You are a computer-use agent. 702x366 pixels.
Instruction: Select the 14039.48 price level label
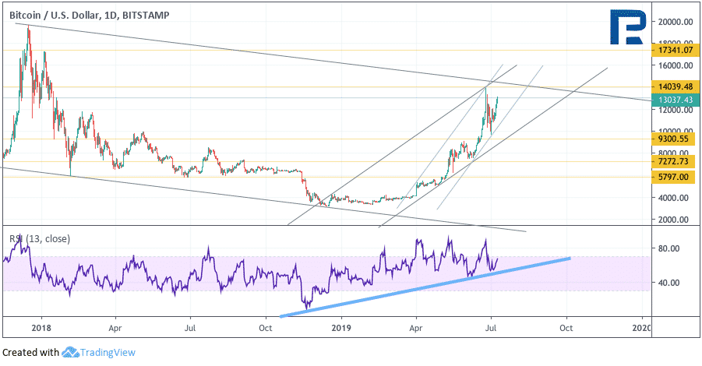coord(673,86)
